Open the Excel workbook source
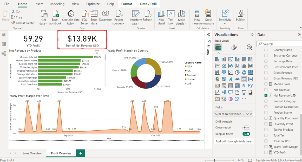The image size is (302, 162). click(55, 14)
